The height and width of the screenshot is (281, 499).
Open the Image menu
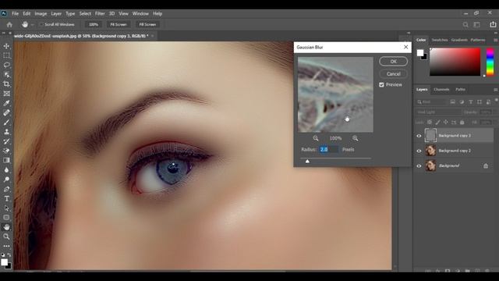coord(41,14)
